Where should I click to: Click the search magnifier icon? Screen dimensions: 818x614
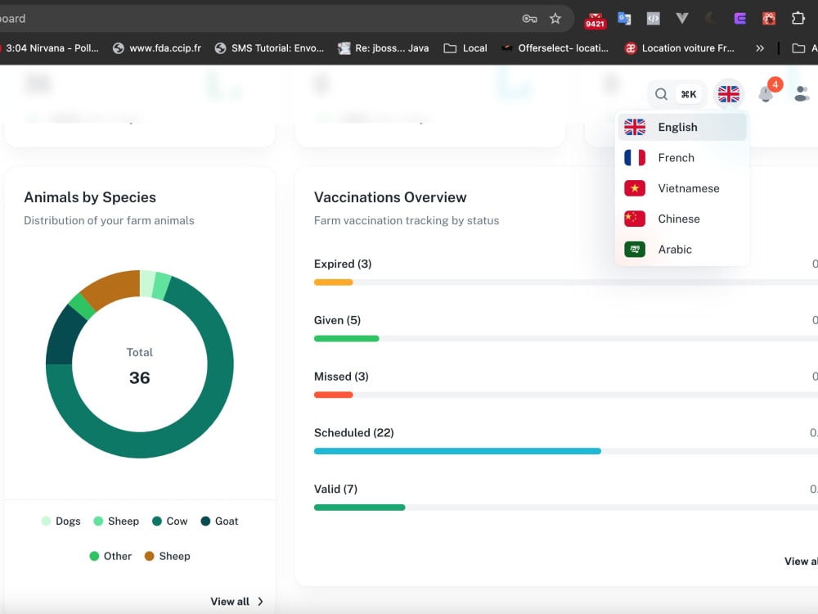(x=661, y=94)
